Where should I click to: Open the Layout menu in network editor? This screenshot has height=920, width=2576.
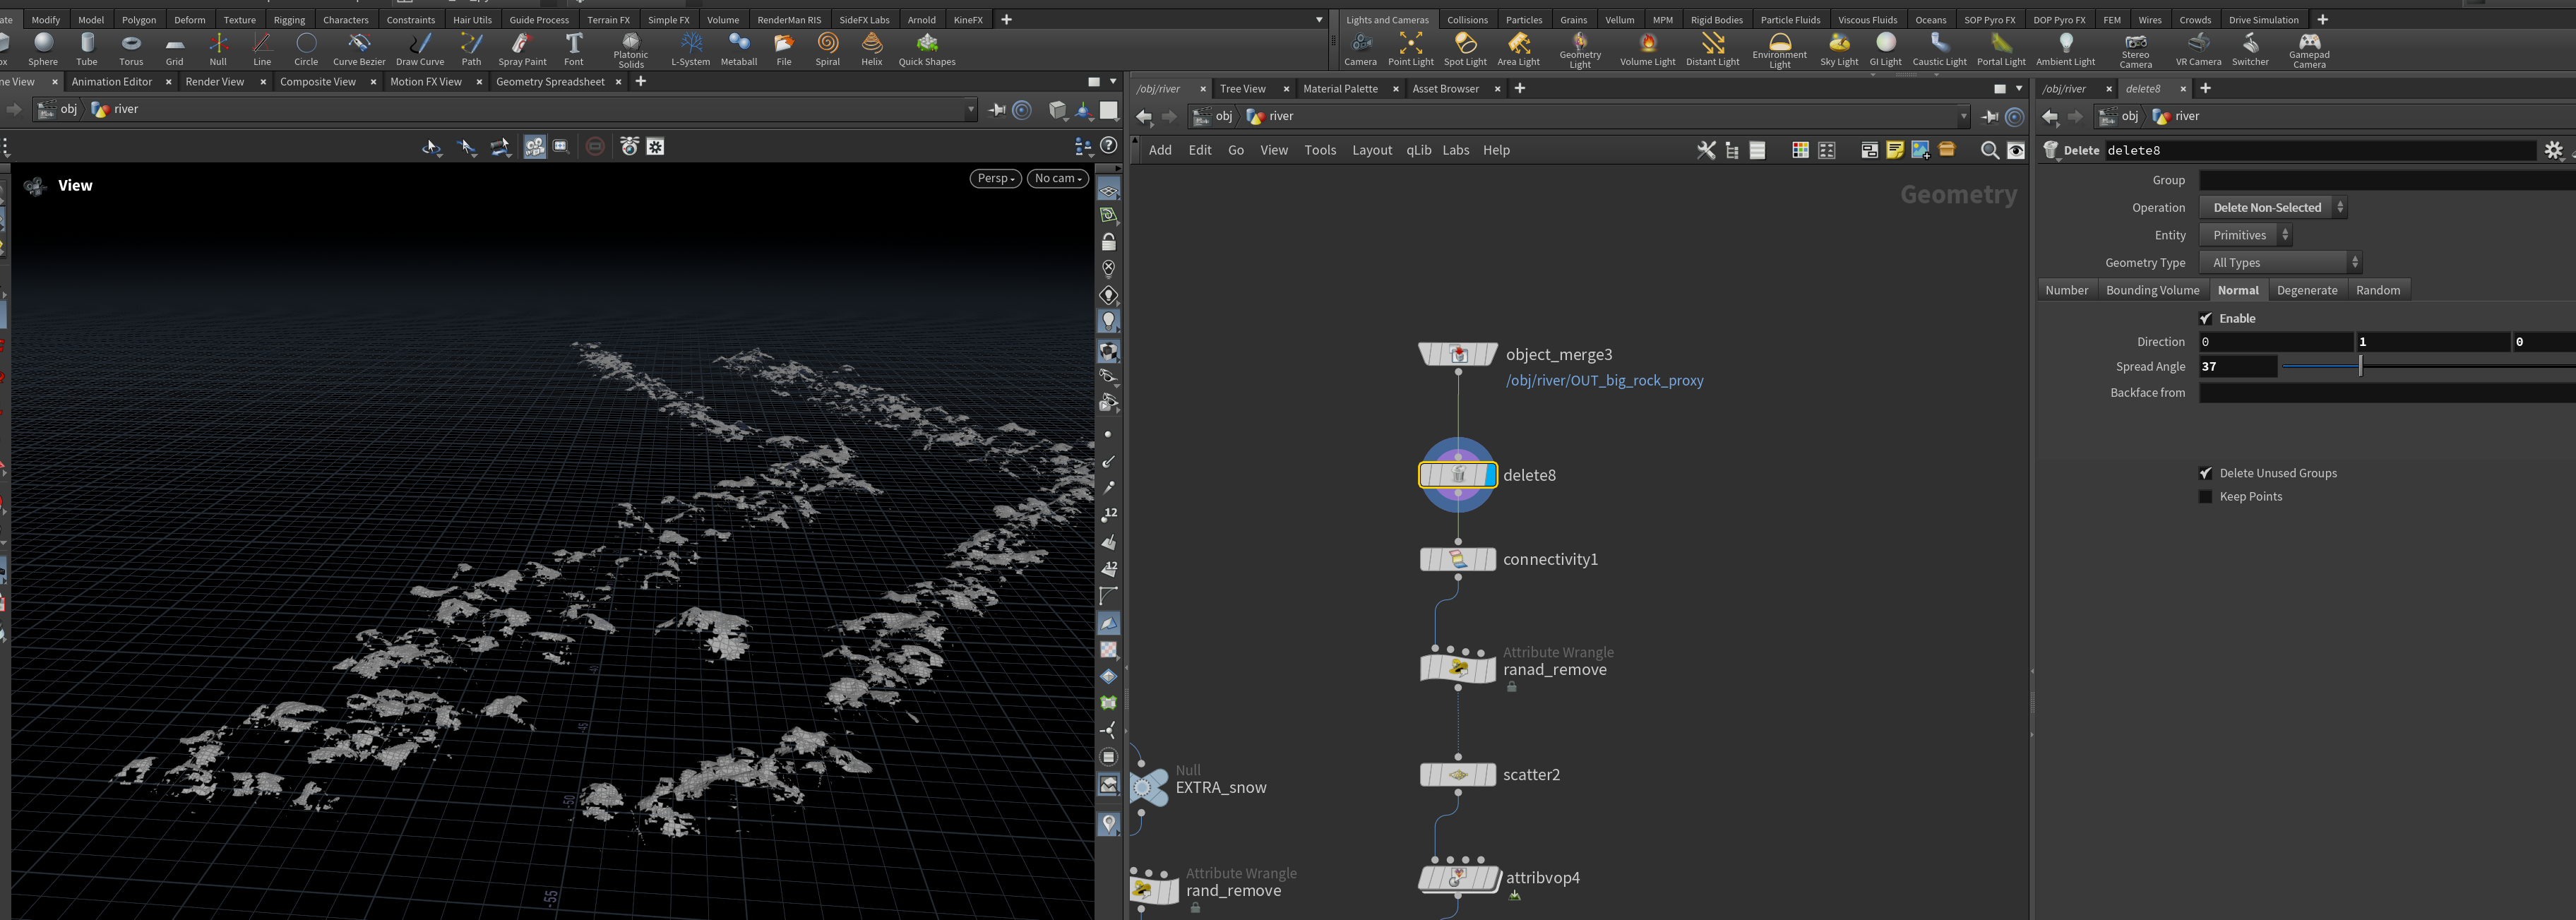pos(1371,150)
